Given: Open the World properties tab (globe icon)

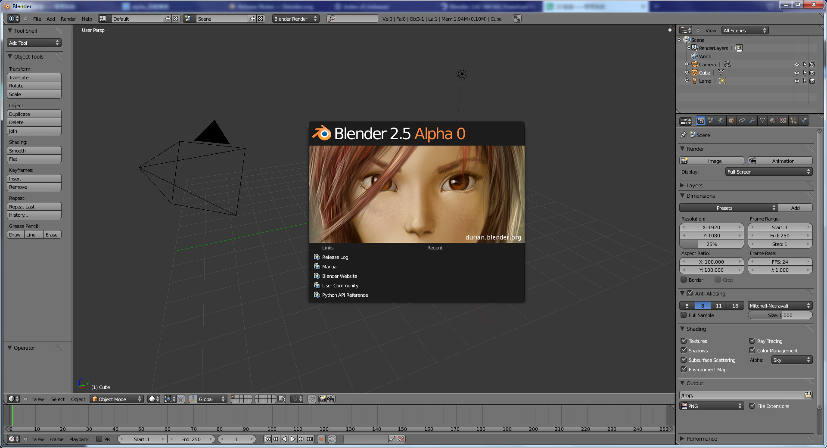Looking at the screenshot, I should [x=721, y=121].
